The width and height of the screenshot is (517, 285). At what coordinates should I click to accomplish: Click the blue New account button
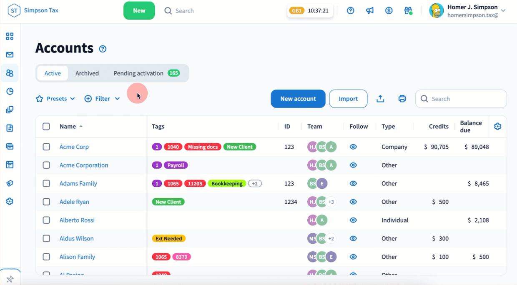(298, 99)
